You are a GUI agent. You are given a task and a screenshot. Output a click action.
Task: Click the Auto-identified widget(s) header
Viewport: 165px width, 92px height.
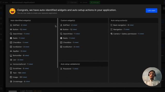[x=21, y=20]
